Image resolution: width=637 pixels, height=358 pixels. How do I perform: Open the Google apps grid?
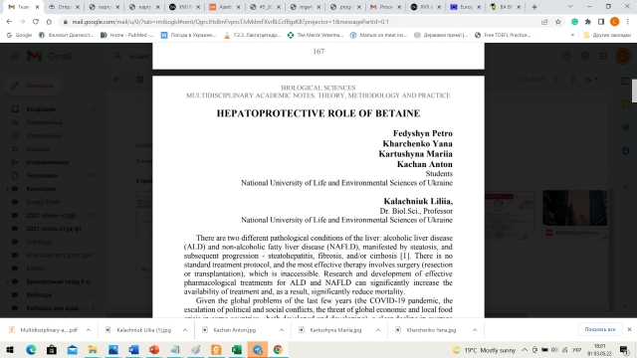(x=603, y=56)
